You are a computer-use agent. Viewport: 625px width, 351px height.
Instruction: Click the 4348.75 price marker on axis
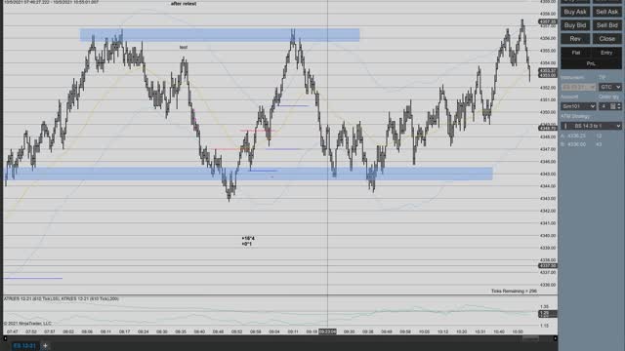tap(547, 128)
